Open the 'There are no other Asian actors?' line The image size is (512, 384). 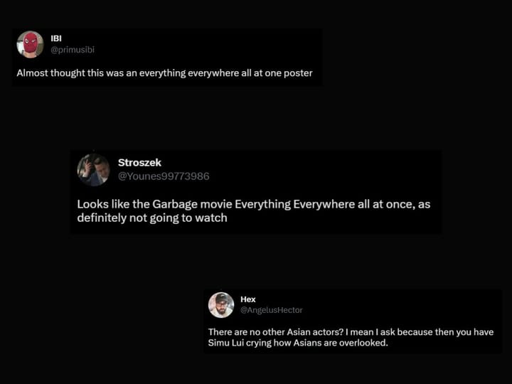click(x=351, y=332)
